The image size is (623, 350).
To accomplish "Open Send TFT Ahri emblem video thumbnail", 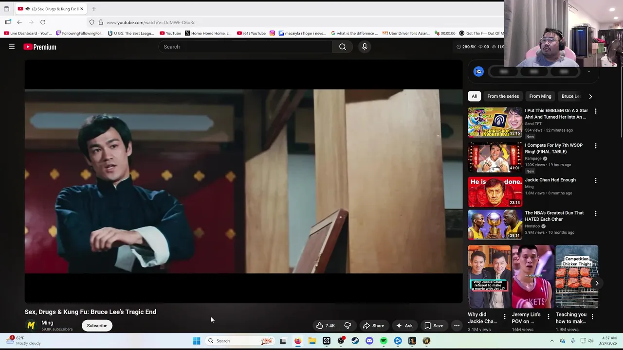I will pyautogui.click(x=495, y=122).
